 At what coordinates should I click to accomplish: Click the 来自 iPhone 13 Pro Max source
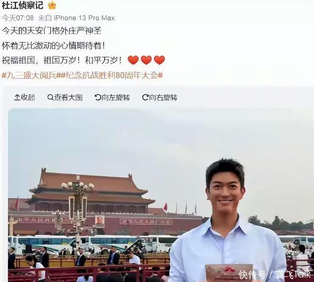77,18
